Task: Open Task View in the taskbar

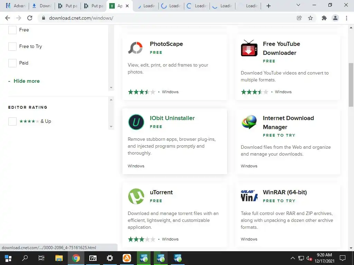Action: click(41, 258)
